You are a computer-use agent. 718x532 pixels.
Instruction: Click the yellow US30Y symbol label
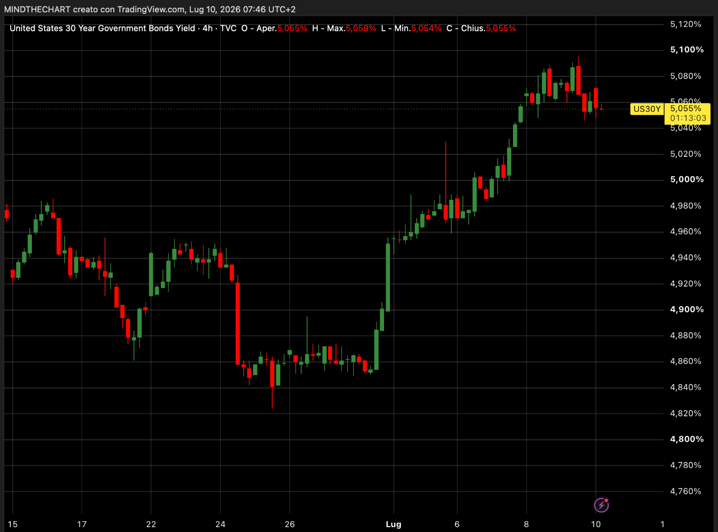tap(647, 109)
